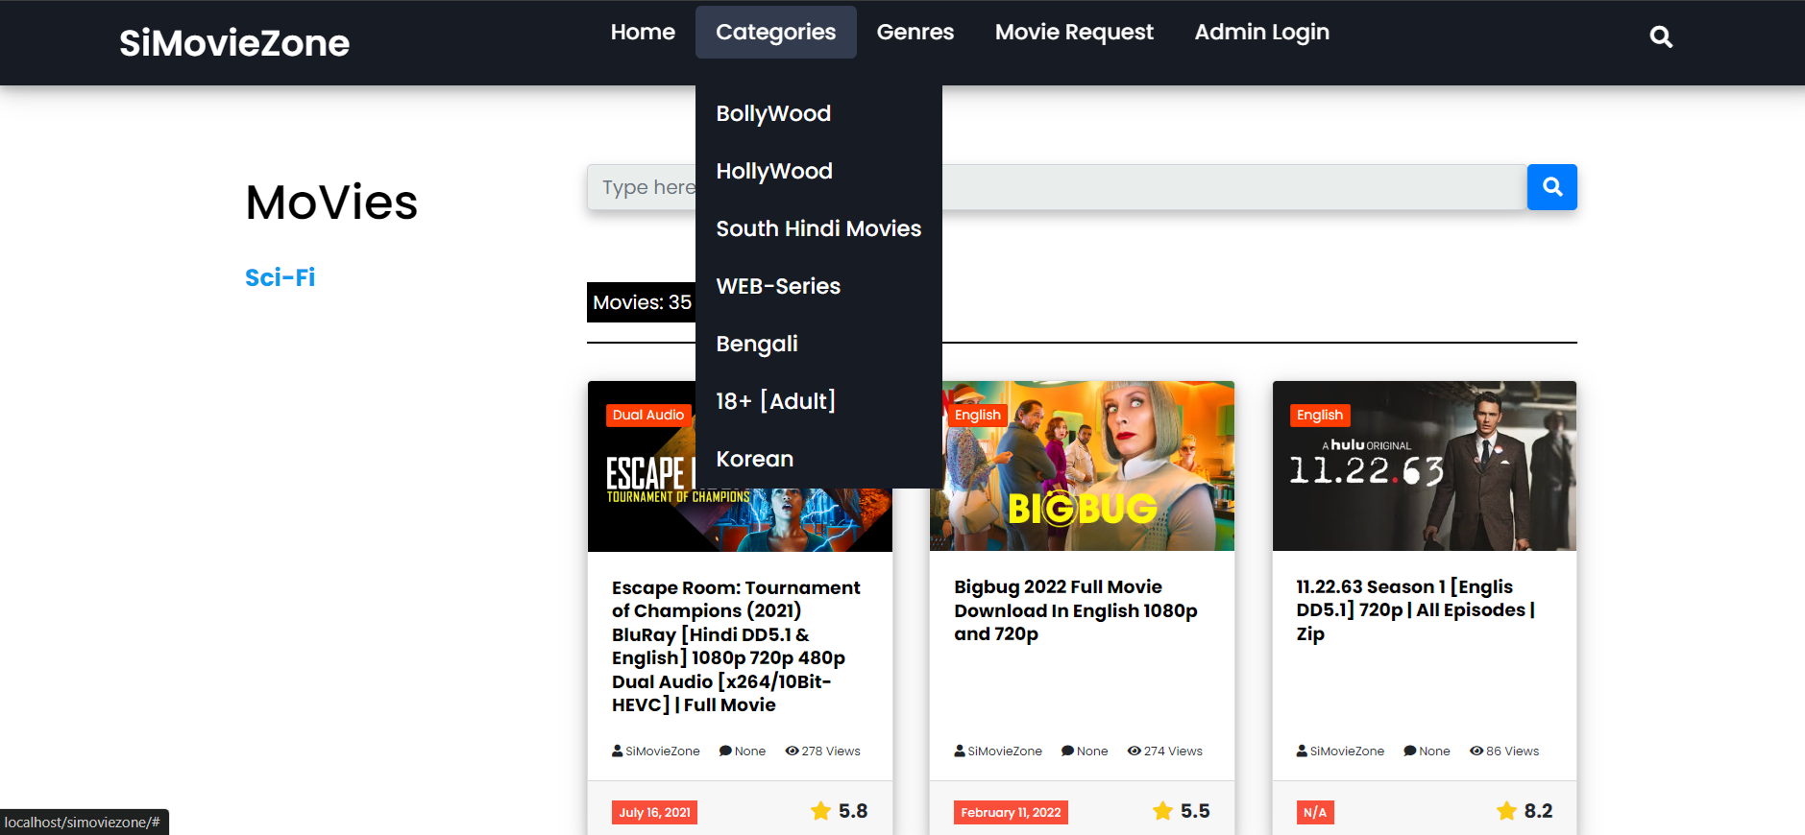Click the user icon on 11.22.63 card

(x=1302, y=751)
